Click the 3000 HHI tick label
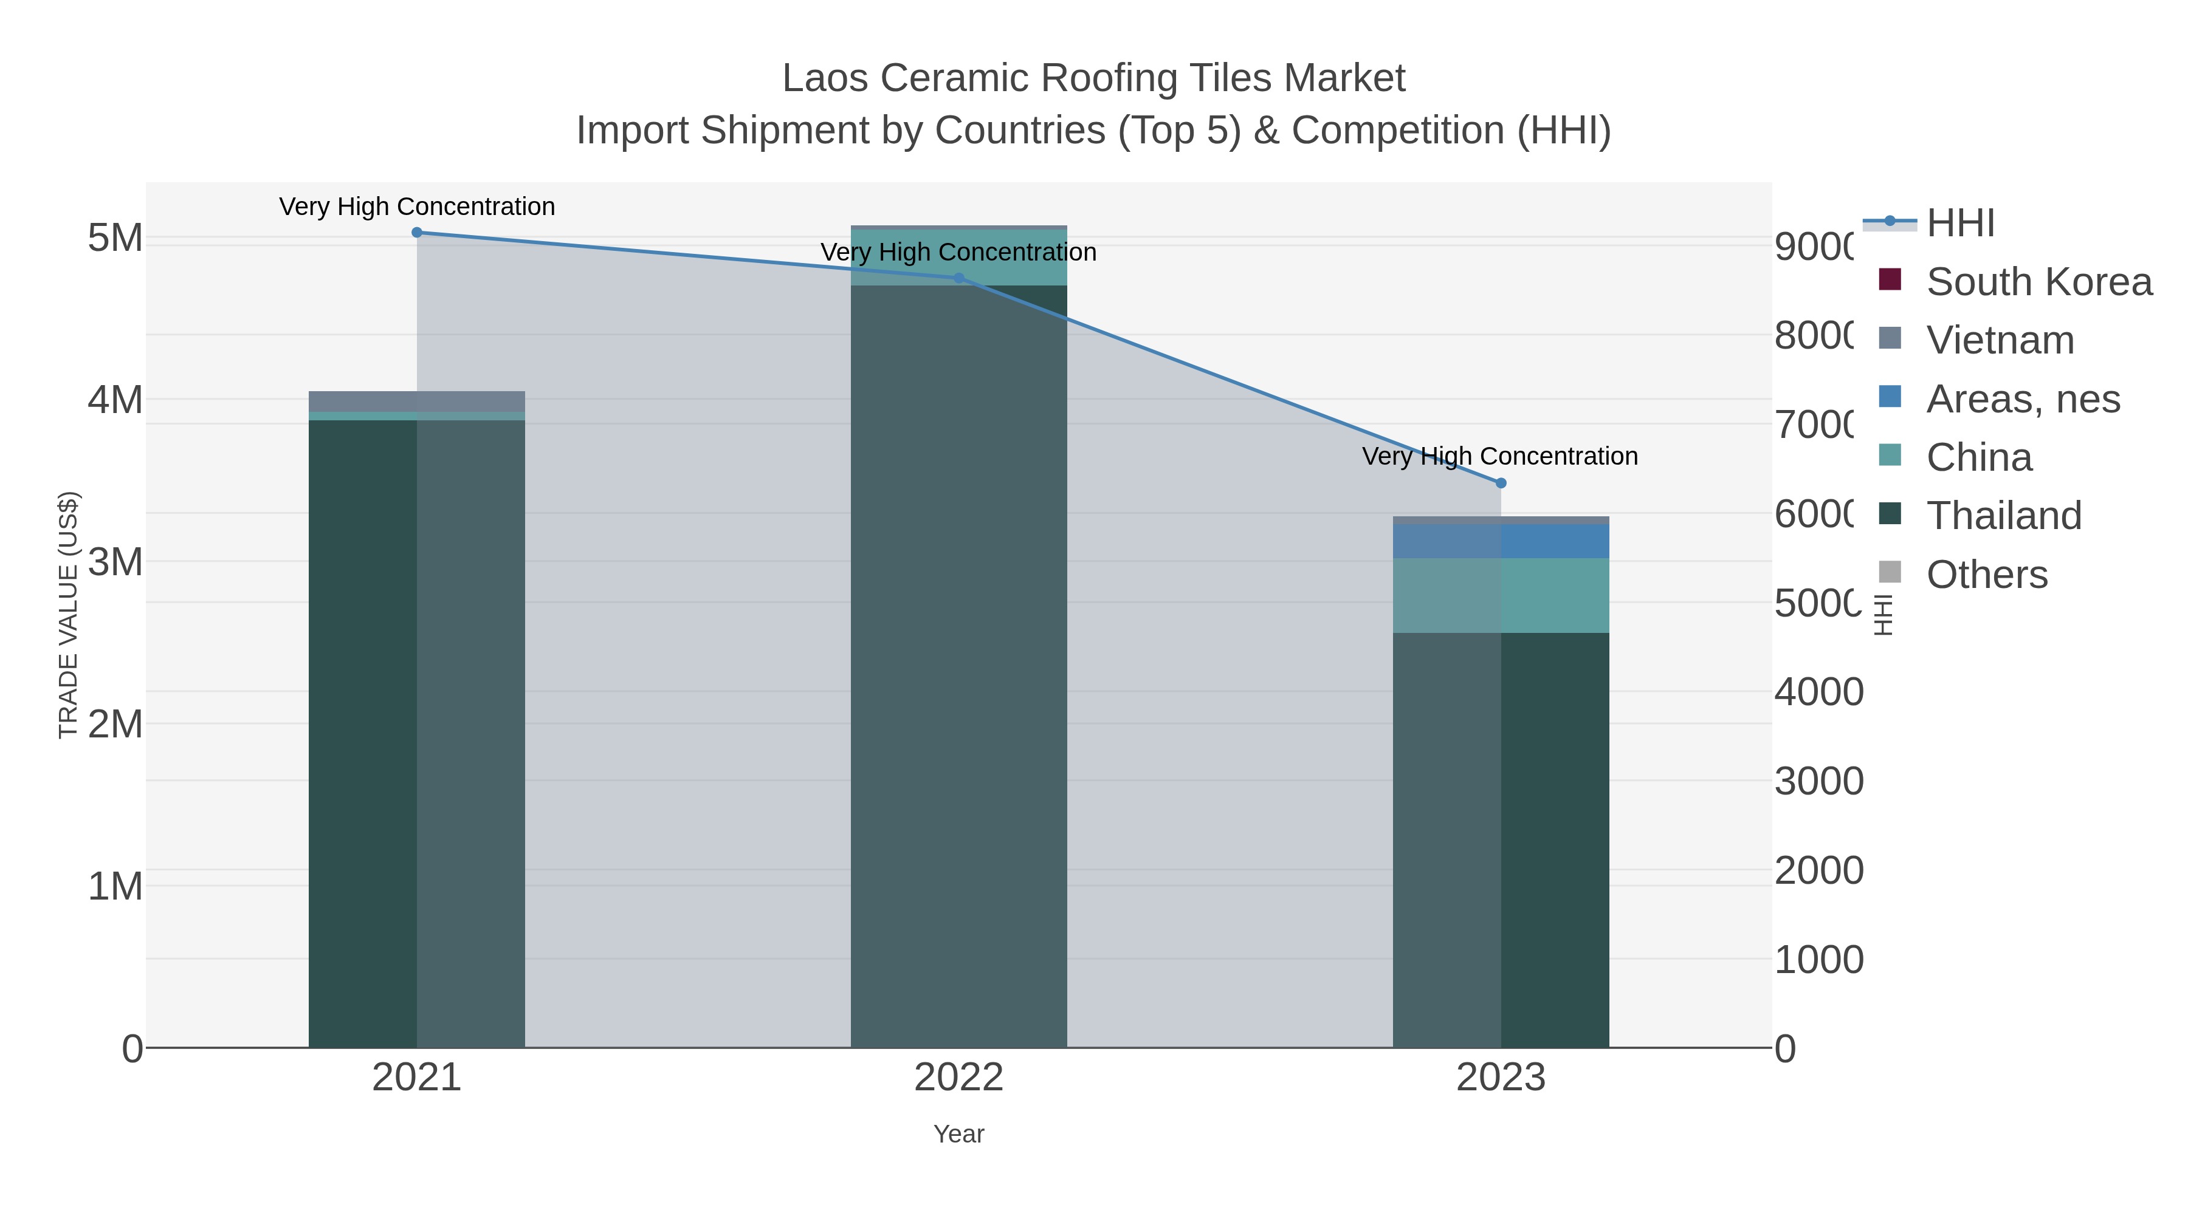Screen dimensions: 2188x1230 click(x=1819, y=781)
